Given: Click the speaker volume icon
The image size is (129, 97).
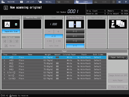Looking at the screenshot, I should pos(120,2).
